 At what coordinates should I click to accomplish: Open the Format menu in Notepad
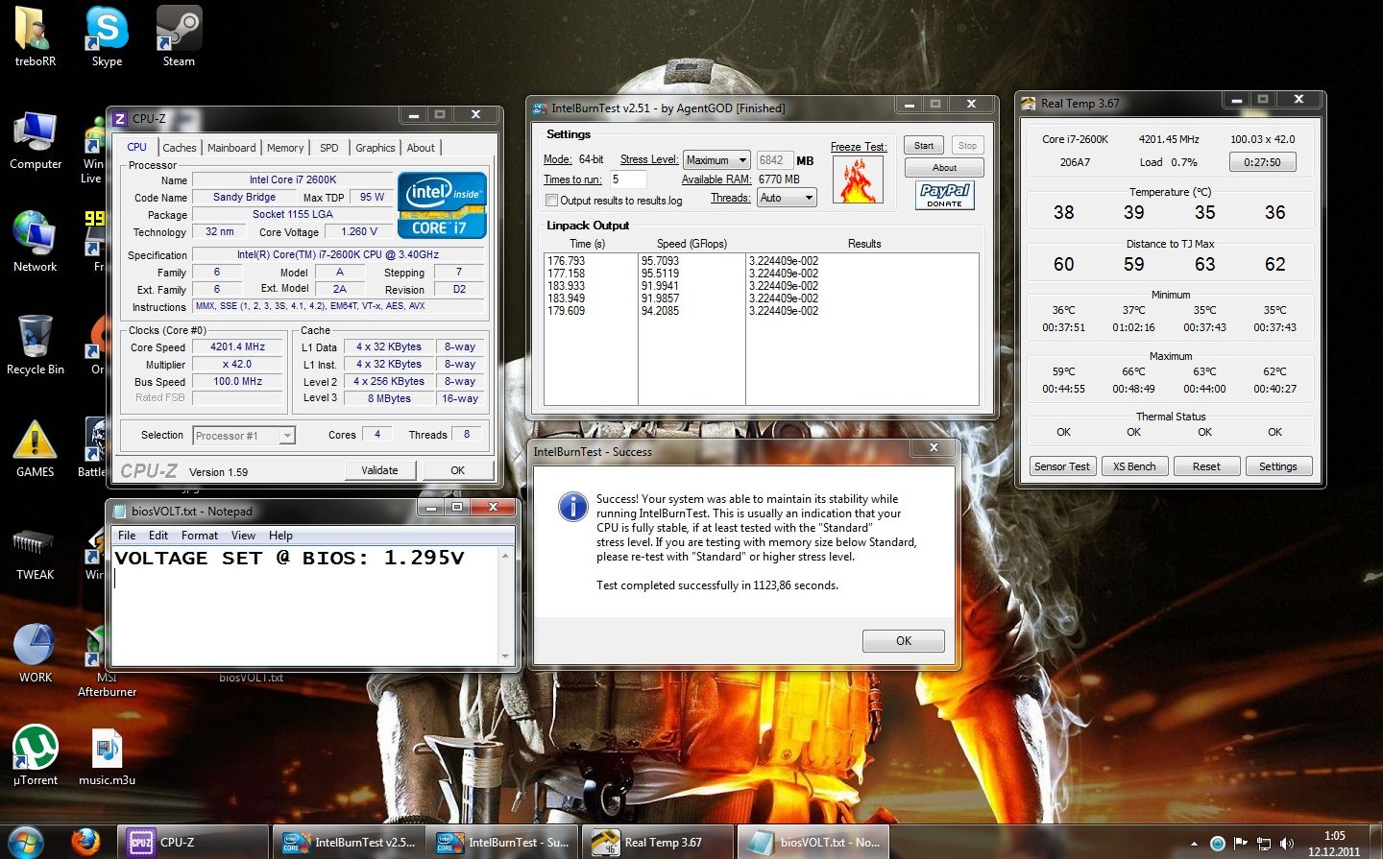click(x=199, y=536)
